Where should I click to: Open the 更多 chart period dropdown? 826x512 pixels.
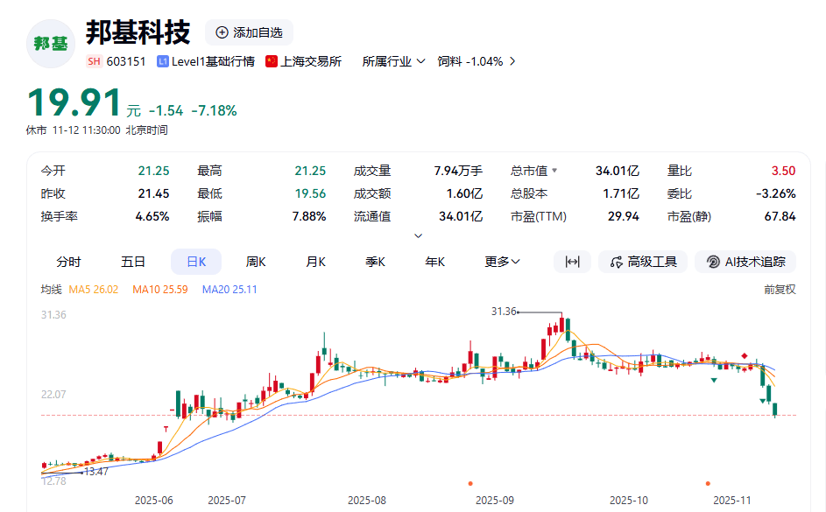503,262
